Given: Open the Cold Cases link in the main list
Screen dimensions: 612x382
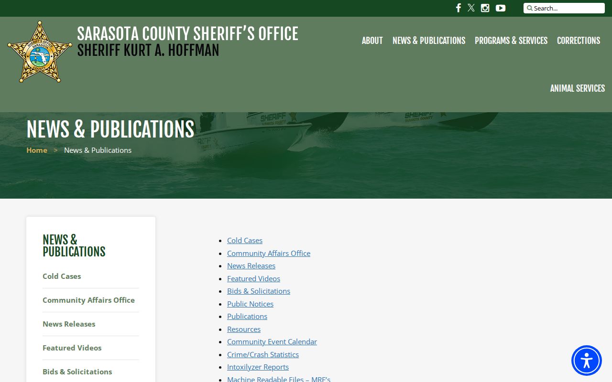Looking at the screenshot, I should click(245, 240).
